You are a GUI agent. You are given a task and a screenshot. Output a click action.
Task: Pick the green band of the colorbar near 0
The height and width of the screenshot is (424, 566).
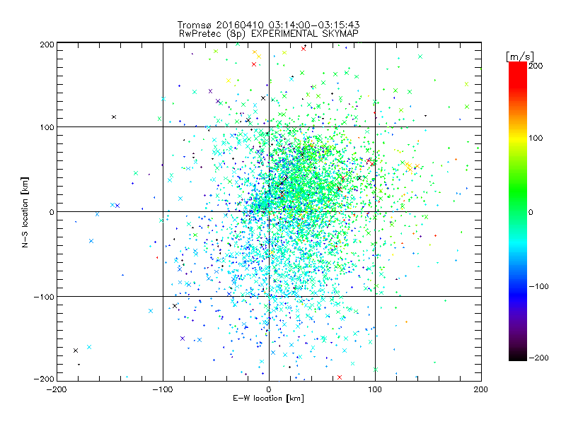[x=518, y=212]
